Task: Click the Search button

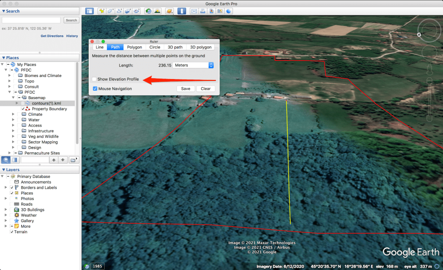Action: click(x=71, y=20)
